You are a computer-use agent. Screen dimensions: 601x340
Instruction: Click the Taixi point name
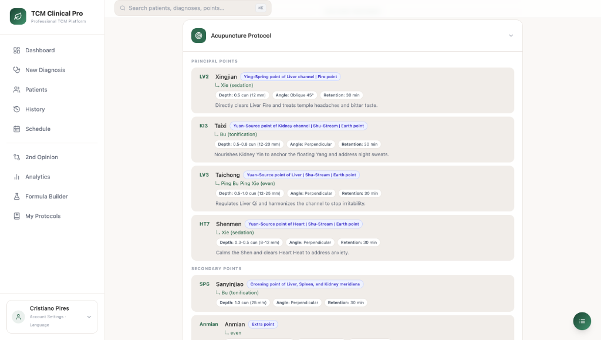[221, 126]
